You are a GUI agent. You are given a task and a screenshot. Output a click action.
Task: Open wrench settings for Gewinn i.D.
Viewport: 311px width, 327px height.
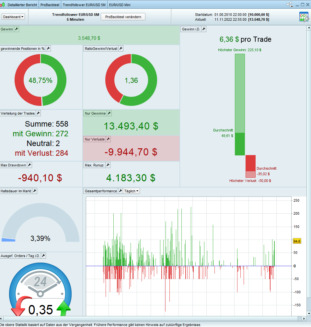204,29
